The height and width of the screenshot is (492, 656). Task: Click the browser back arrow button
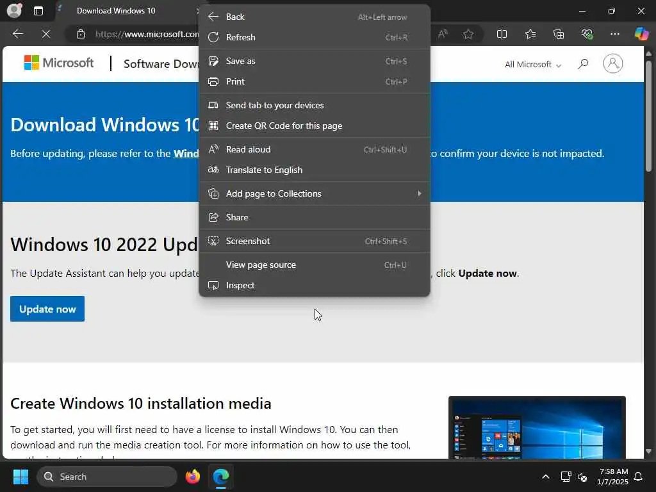17,34
